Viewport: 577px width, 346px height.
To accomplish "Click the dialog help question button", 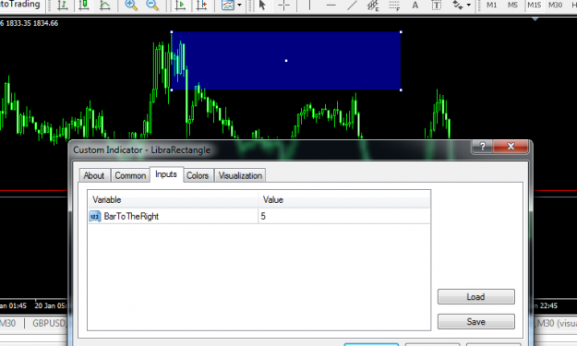I will click(x=483, y=147).
